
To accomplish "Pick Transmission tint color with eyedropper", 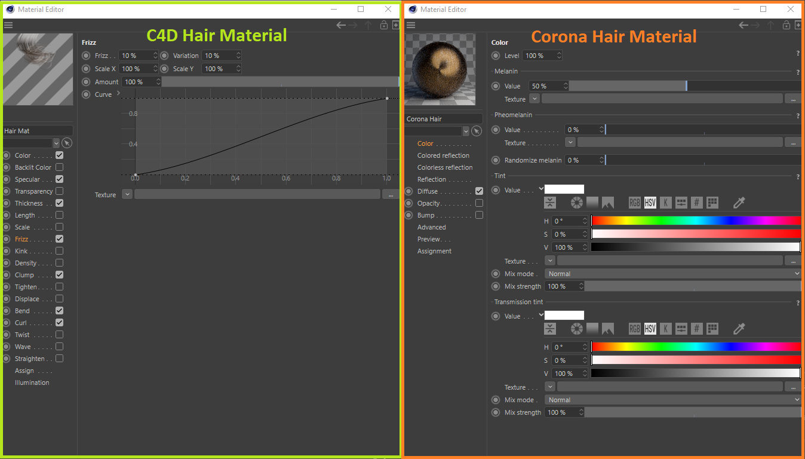I will (x=739, y=329).
